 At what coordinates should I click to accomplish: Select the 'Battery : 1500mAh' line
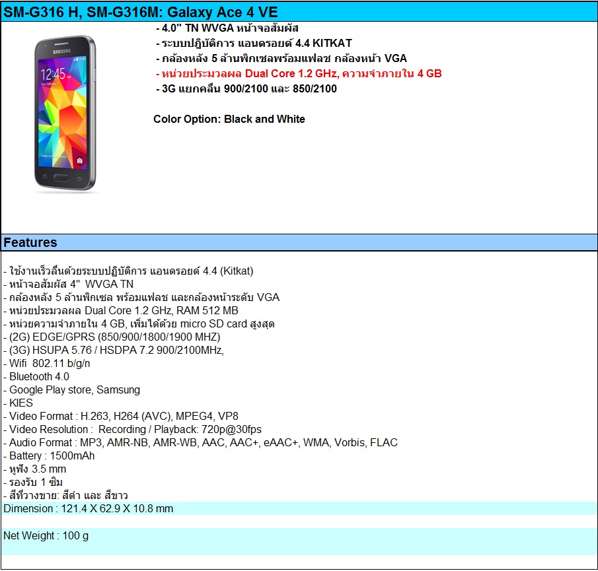pyautogui.click(x=49, y=456)
